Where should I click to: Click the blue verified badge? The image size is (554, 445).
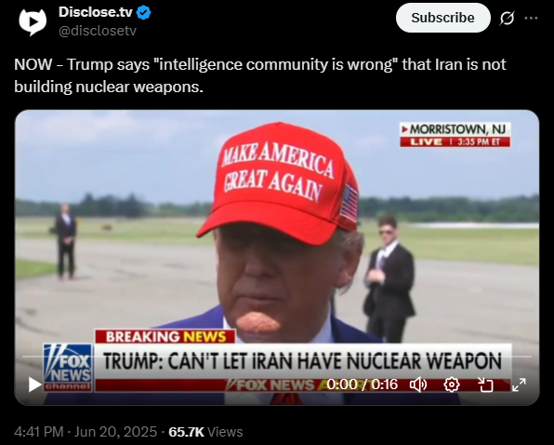point(143,13)
